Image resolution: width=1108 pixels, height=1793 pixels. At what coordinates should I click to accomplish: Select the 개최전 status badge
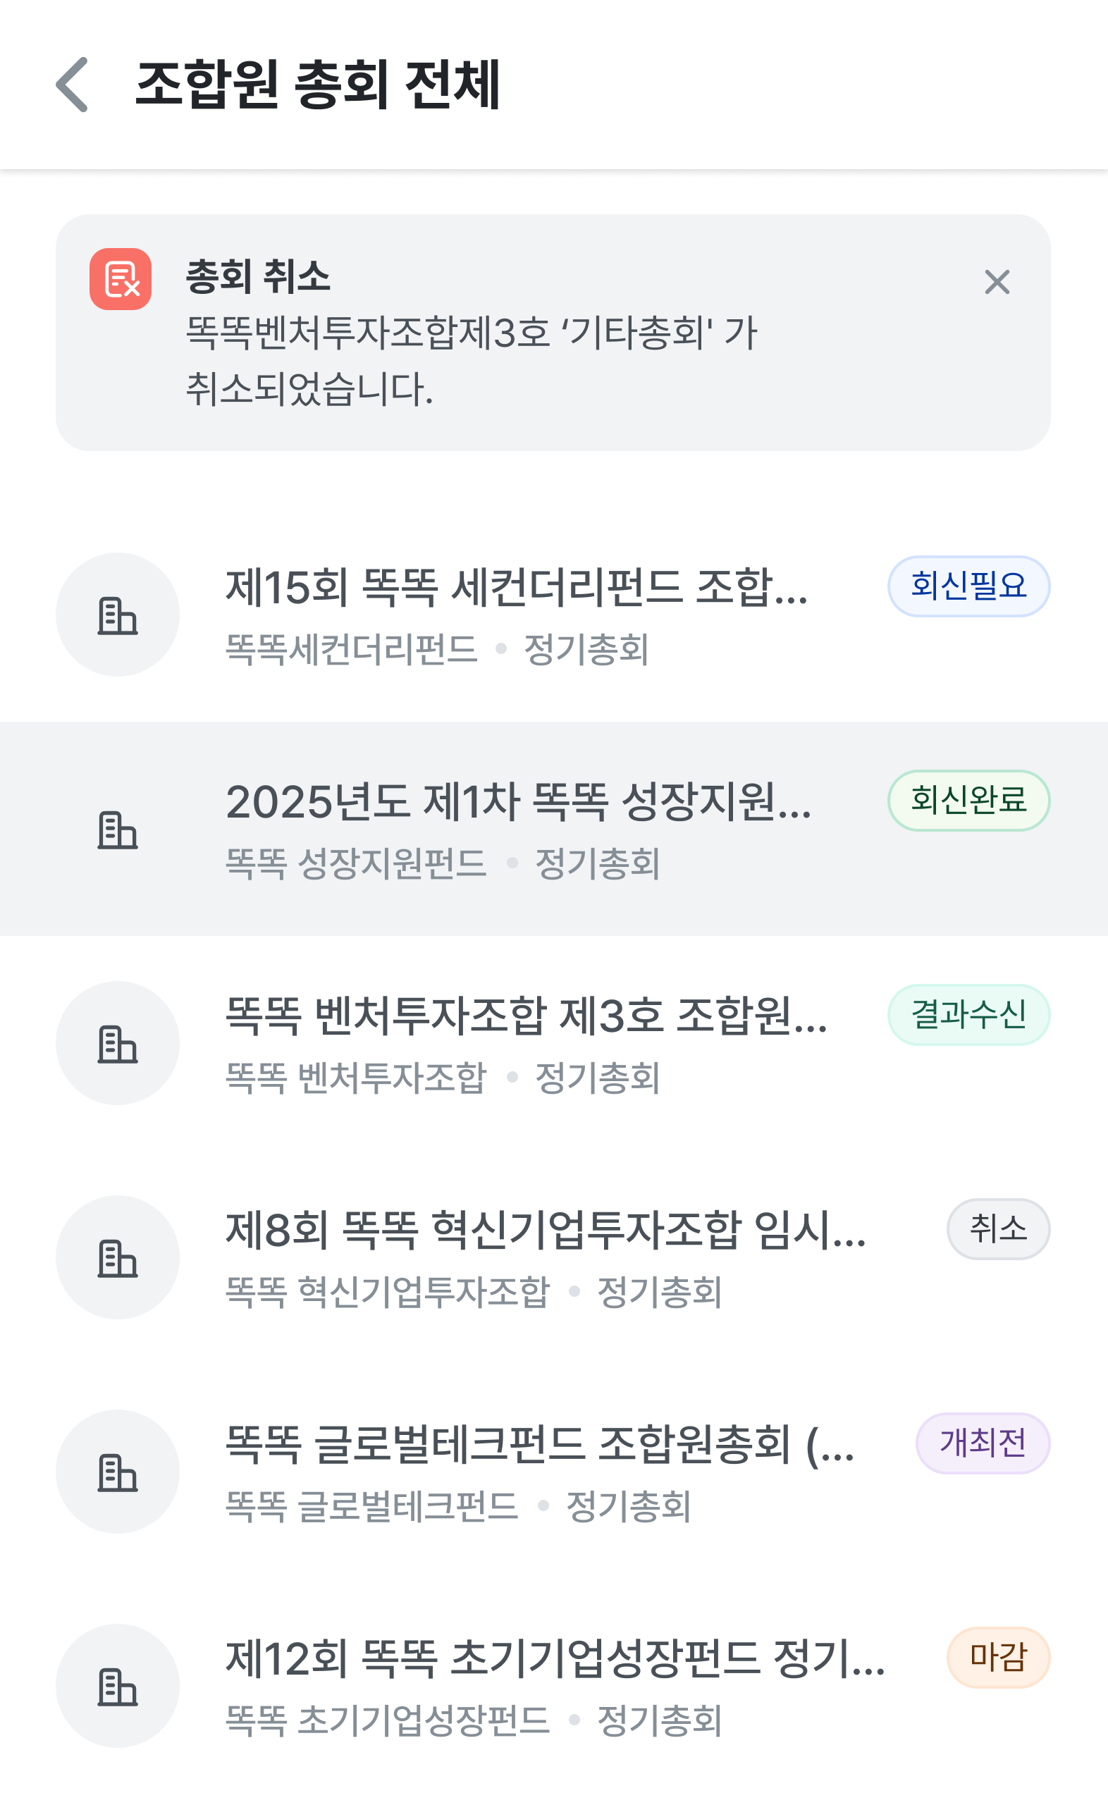coord(982,1443)
